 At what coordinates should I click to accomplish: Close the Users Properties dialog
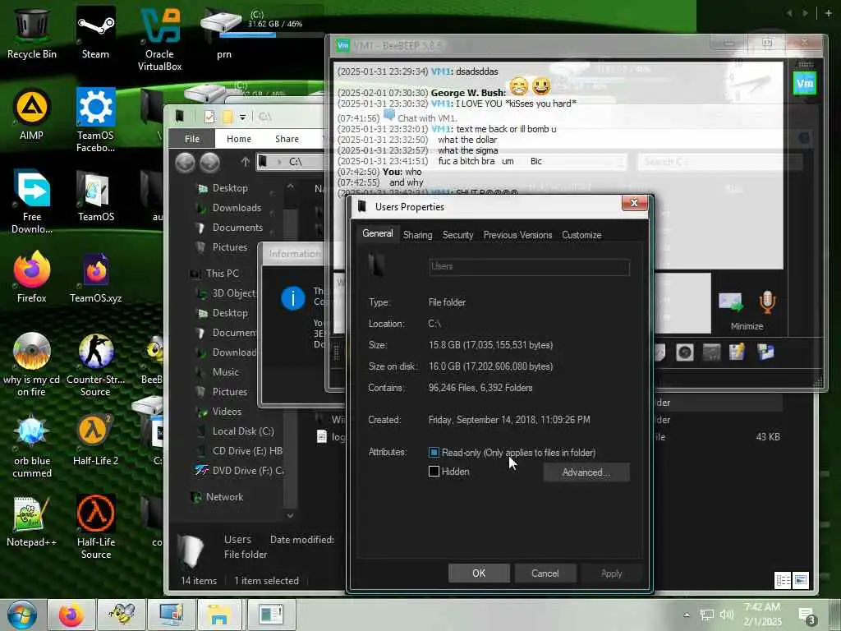(635, 203)
